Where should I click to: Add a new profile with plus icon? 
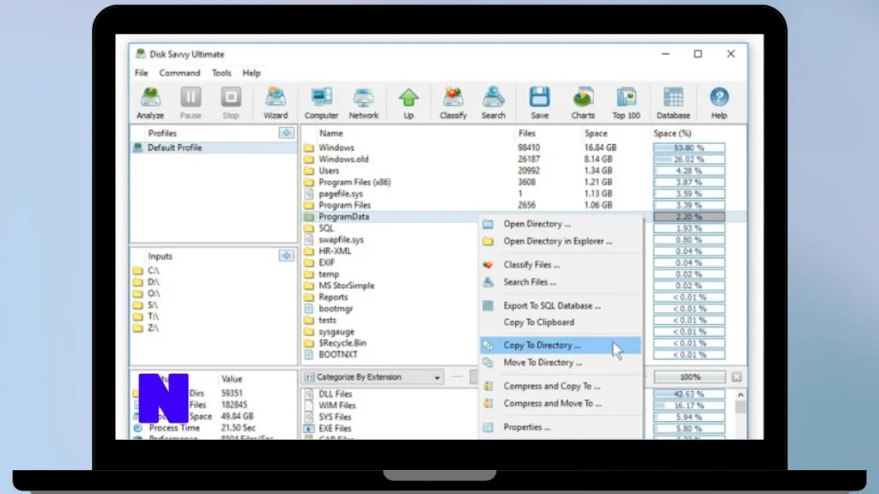tap(287, 133)
